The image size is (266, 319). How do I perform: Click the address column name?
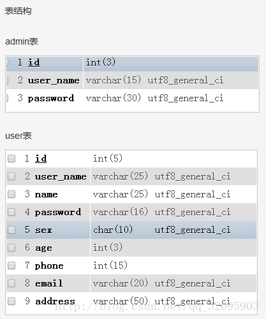tap(55, 301)
